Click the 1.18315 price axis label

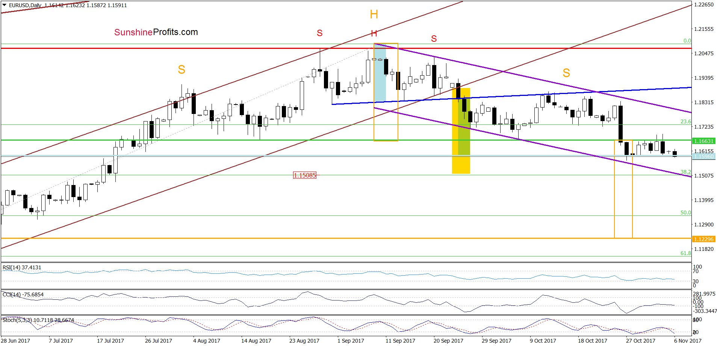coord(703,102)
